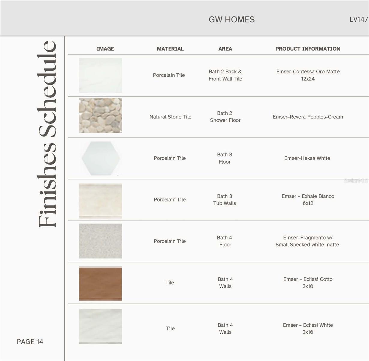The width and height of the screenshot is (369, 361).
Task: Click the Eclissi Cotto brown tile image
Action: [100, 282]
